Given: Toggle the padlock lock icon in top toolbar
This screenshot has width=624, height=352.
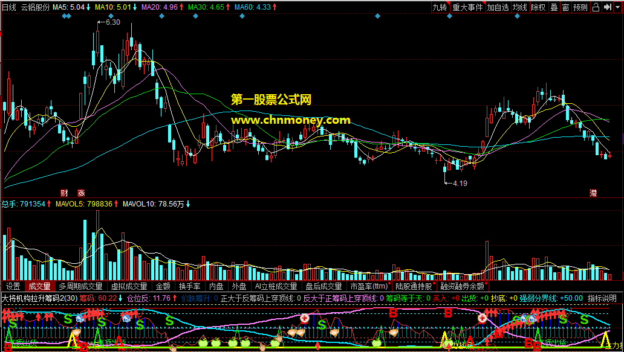Looking at the screenshot, I should point(596,7).
